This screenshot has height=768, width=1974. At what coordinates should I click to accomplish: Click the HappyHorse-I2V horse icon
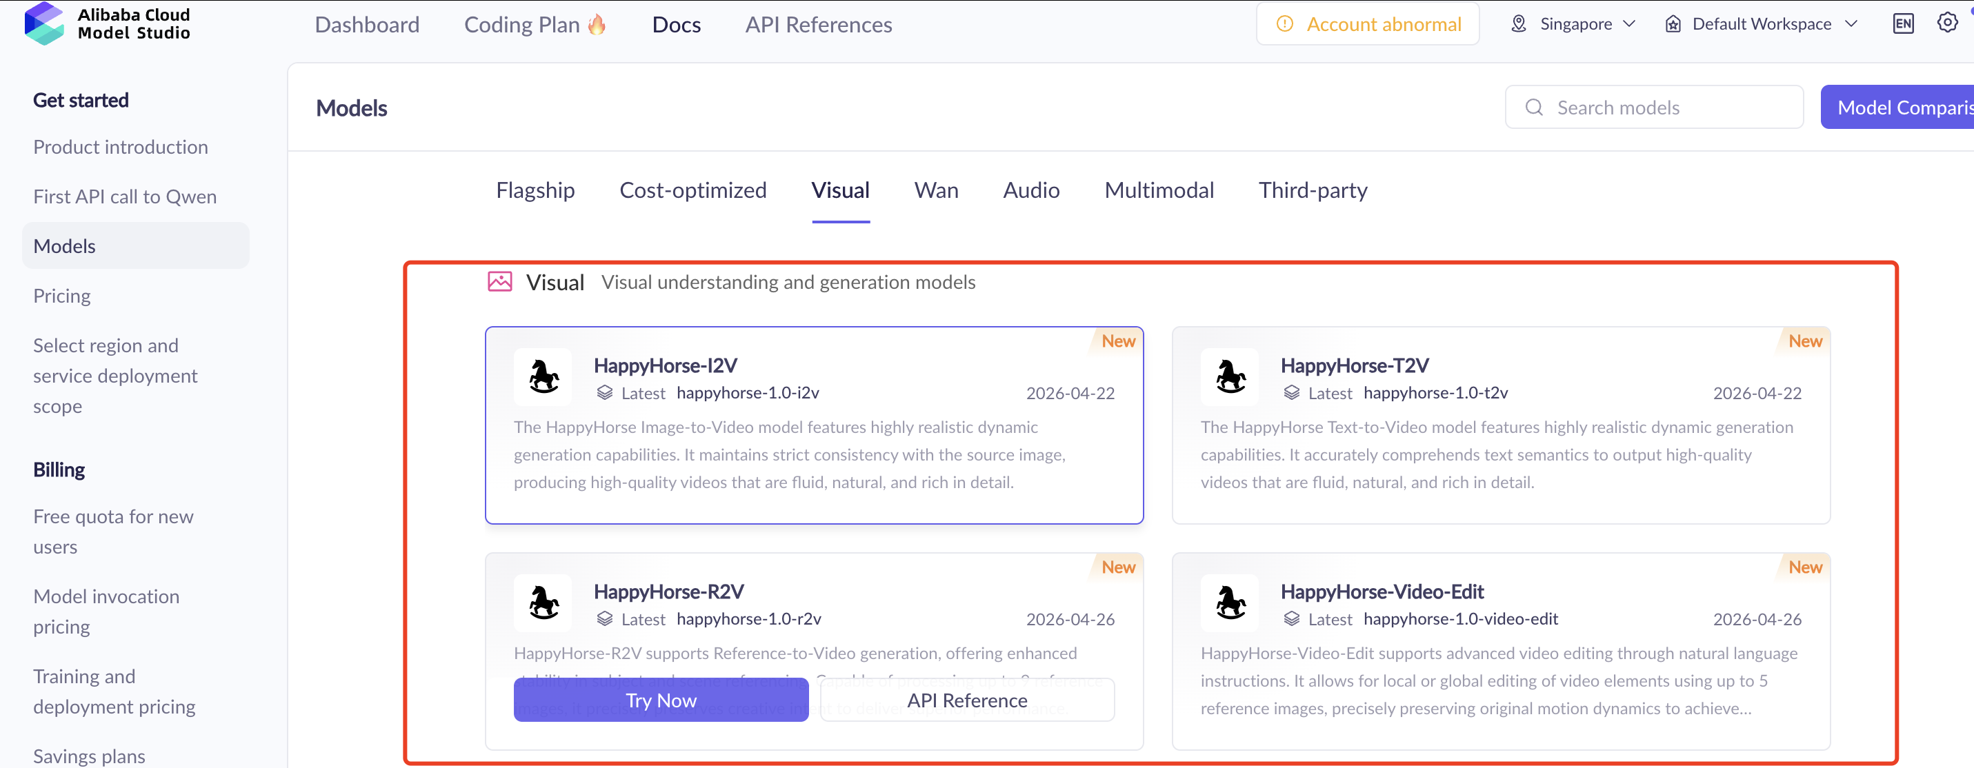(544, 376)
